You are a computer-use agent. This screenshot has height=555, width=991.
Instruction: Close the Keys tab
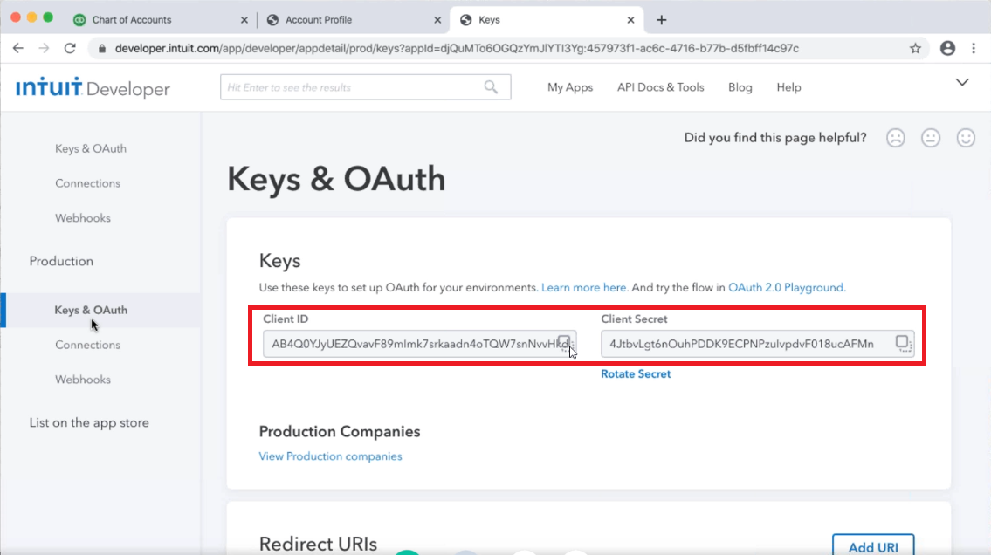point(630,20)
